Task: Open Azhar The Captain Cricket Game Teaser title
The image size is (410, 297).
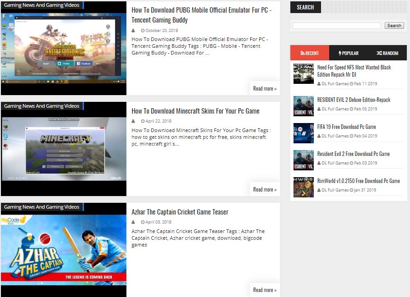Action: click(180, 212)
